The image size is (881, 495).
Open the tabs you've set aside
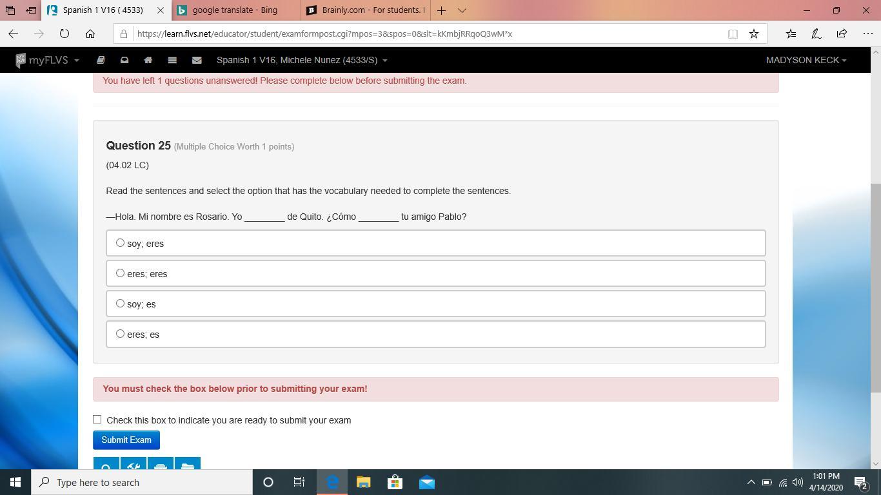click(x=10, y=10)
